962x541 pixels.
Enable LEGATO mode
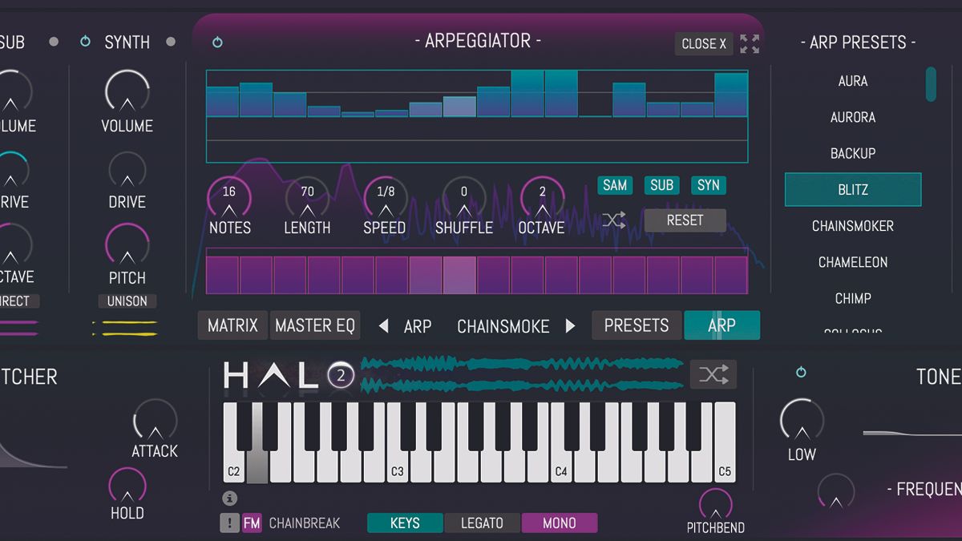482,523
